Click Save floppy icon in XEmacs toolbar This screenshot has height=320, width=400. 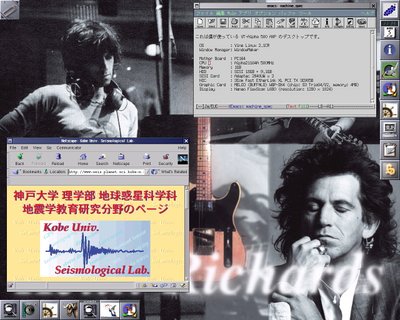coord(223,22)
